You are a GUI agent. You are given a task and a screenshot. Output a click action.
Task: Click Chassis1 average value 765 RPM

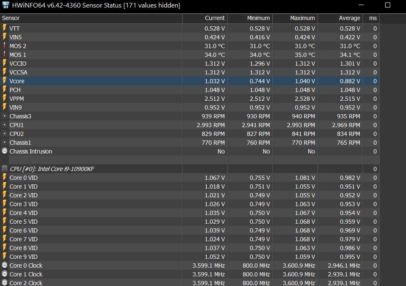click(348, 143)
